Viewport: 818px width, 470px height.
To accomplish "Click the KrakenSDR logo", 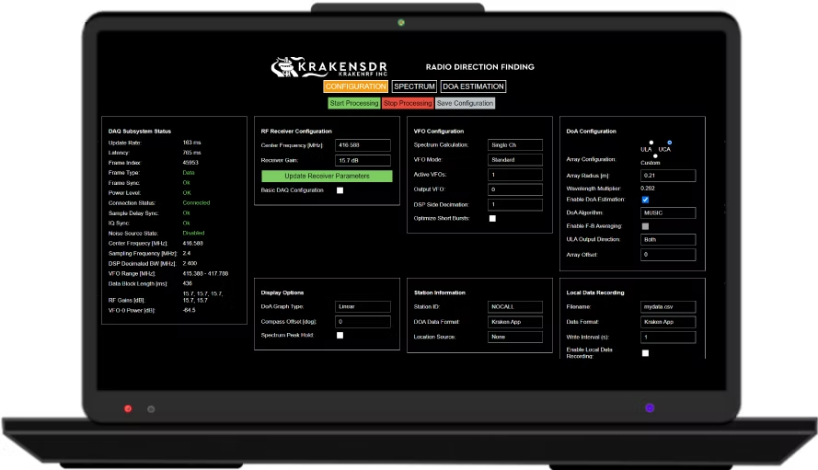I will point(329,67).
